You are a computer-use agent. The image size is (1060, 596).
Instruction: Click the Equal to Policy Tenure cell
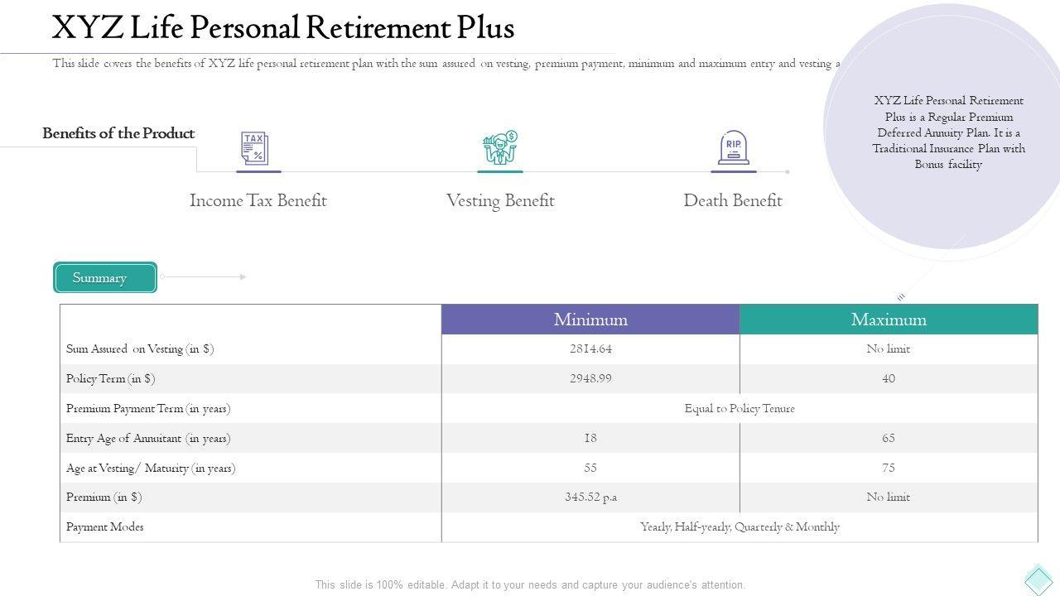pos(740,409)
